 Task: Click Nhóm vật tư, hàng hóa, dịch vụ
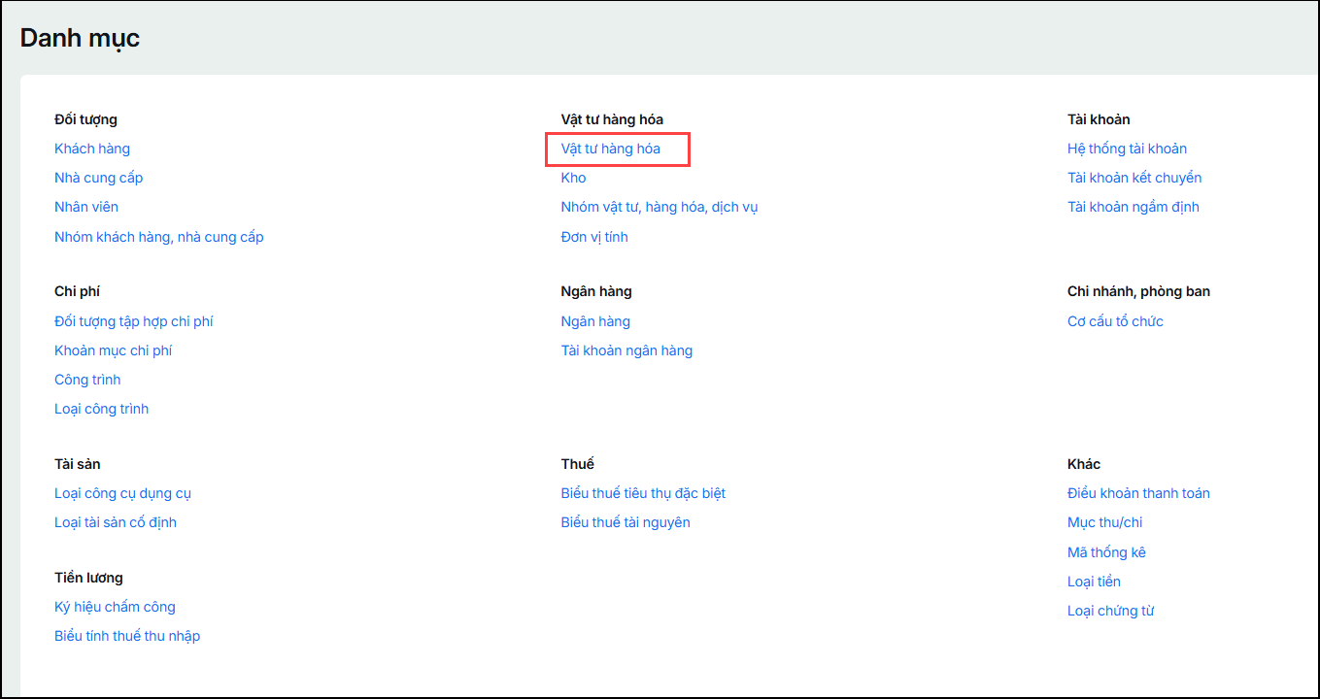pyautogui.click(x=659, y=207)
